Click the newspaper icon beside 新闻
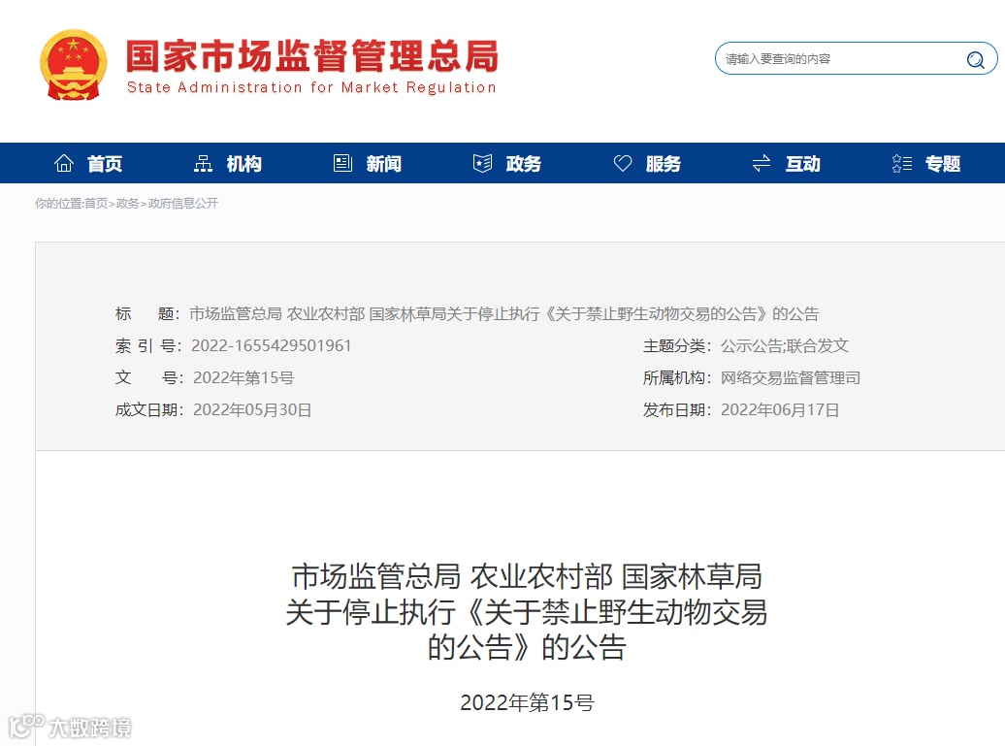Viewport: 1005px width, 746px height. click(x=342, y=163)
